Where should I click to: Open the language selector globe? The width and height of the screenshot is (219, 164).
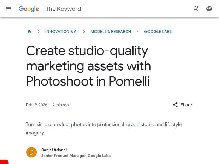click(209, 8)
